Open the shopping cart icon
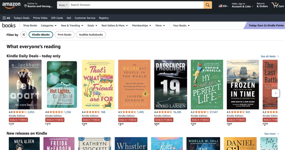Image resolution: width=285 pixels, height=150 pixels. tap(277, 5)
